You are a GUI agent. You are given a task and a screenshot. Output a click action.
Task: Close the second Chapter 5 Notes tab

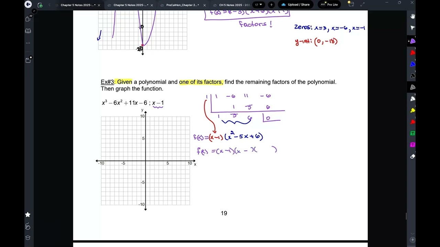tap(152, 5)
